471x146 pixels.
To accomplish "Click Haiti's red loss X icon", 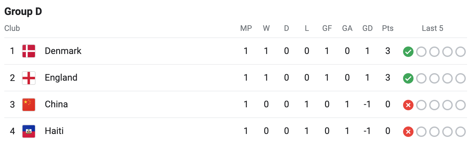I will click(x=408, y=131).
